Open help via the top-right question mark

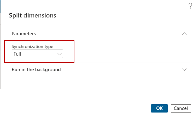[190, 6]
